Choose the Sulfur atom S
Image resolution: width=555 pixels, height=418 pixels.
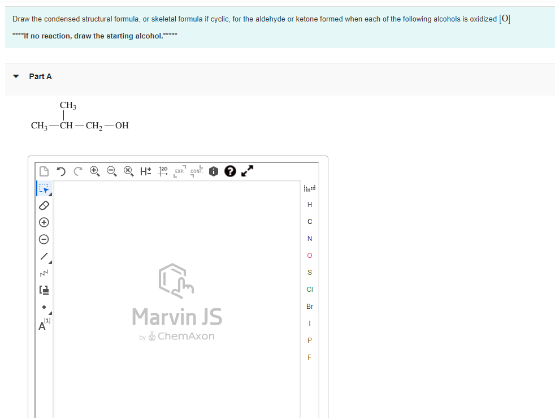click(310, 273)
